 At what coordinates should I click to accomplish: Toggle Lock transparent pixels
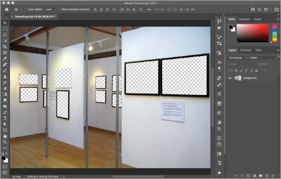pyautogui.click(x=236, y=70)
